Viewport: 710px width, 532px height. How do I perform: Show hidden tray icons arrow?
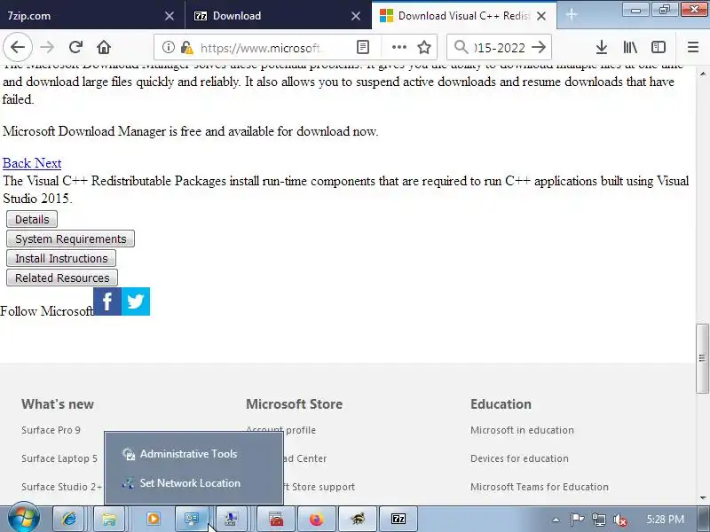556,520
